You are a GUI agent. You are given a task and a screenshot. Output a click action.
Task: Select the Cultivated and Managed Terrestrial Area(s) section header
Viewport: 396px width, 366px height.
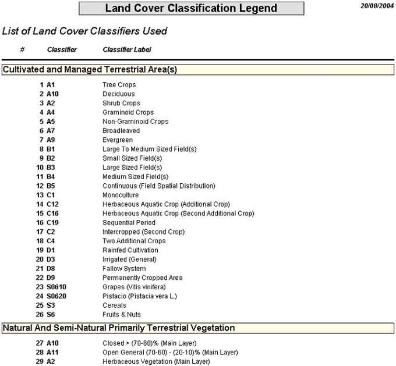90,70
